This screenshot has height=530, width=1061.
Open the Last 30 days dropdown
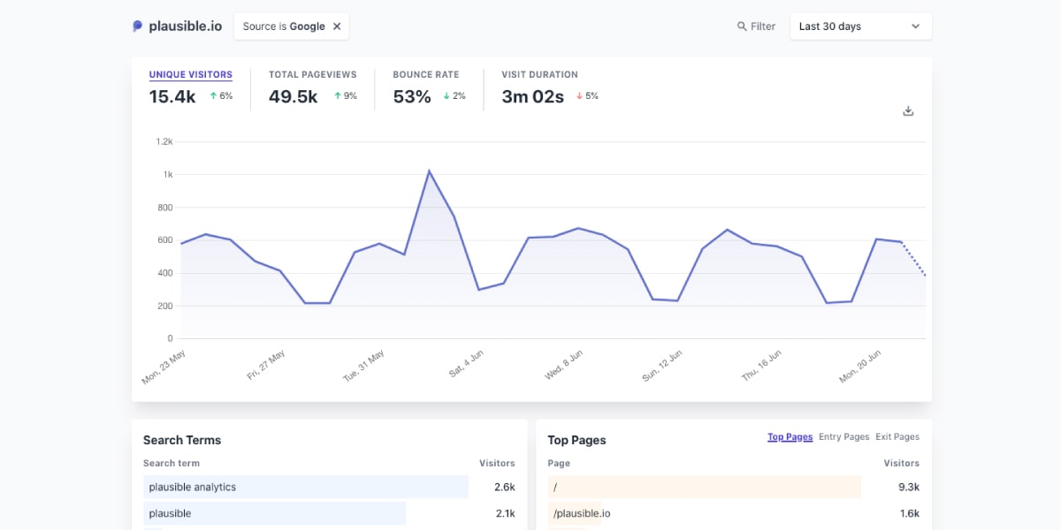click(x=860, y=26)
